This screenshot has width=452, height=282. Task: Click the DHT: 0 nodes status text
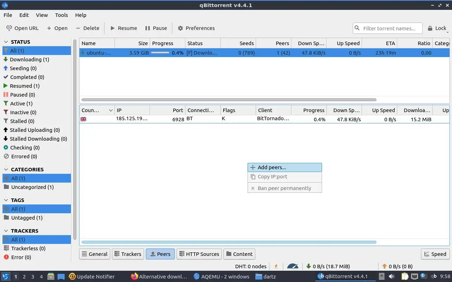(x=251, y=266)
